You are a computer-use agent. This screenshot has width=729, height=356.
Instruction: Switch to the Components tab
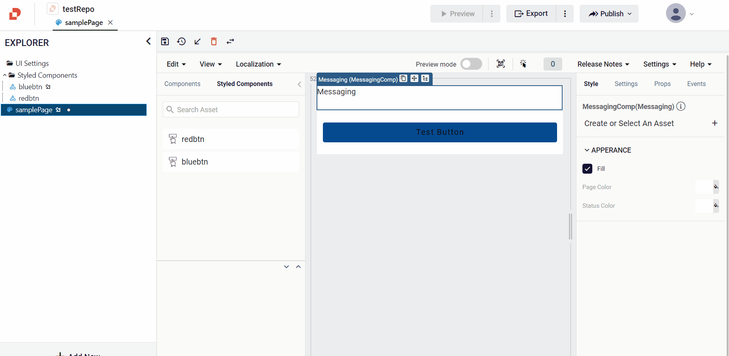point(182,84)
